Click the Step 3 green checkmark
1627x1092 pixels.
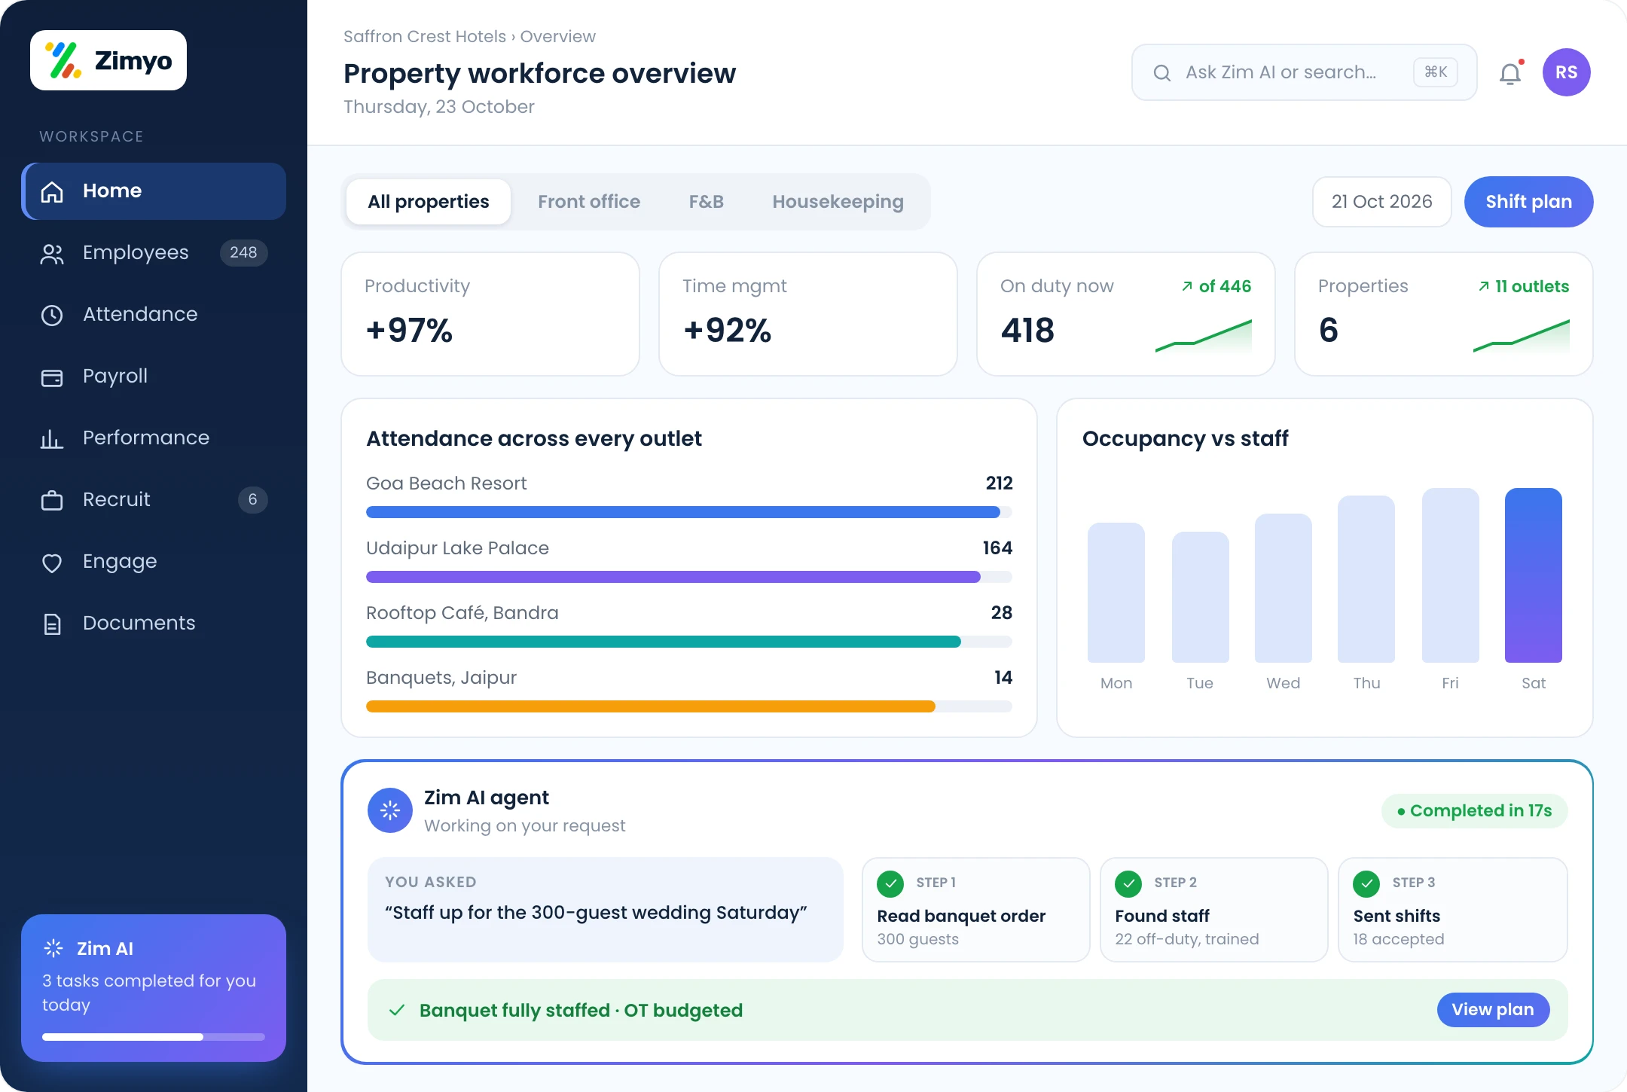1366,883
